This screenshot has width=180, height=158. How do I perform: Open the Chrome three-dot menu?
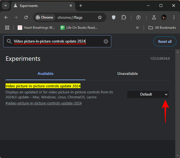pos(174,17)
